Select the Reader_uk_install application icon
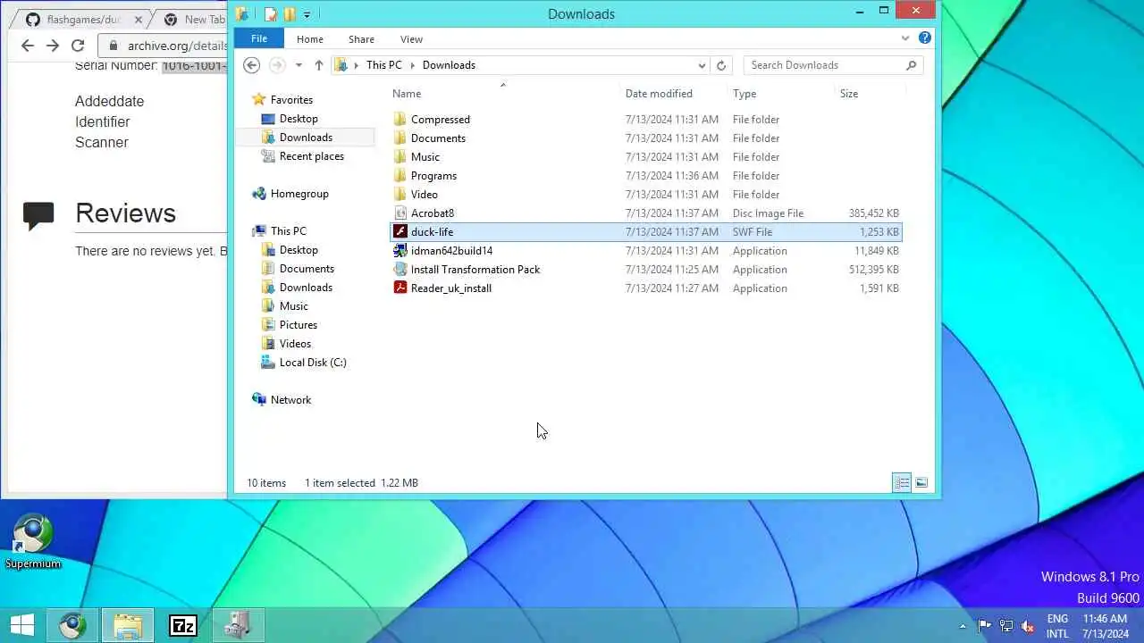 (400, 288)
